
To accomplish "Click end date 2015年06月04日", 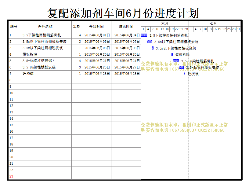I will pos(126,35).
